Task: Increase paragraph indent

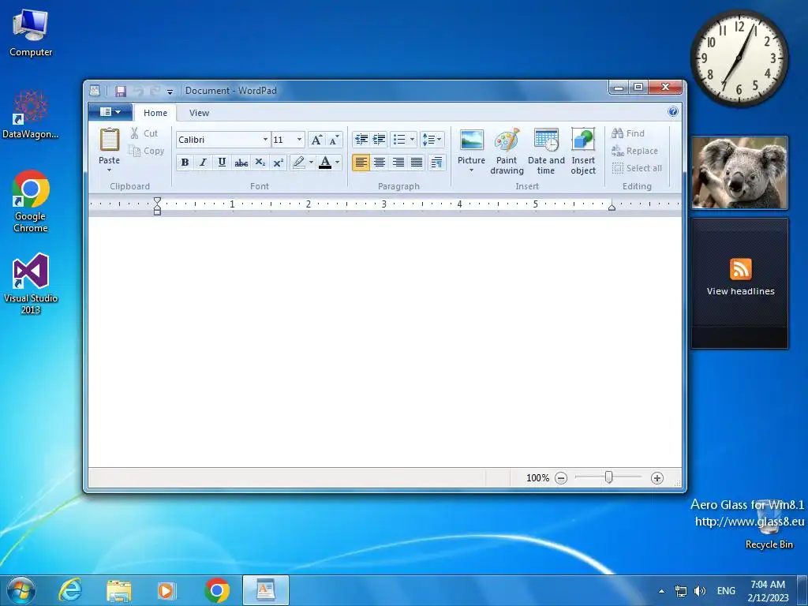Action: point(380,139)
